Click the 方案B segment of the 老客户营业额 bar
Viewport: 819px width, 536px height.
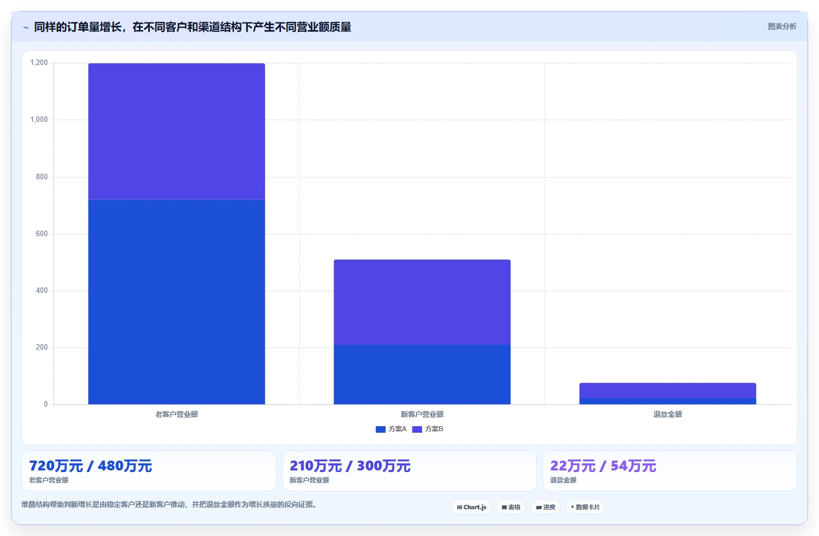pyautogui.click(x=177, y=132)
